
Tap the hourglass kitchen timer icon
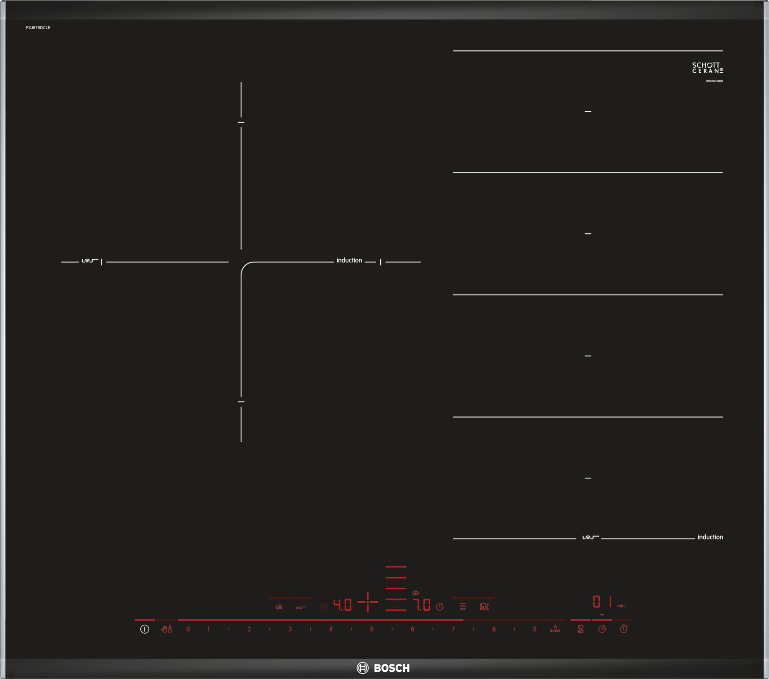[x=581, y=629]
